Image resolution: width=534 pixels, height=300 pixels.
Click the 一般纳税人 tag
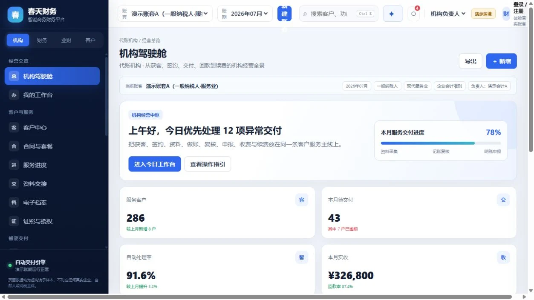point(387,86)
